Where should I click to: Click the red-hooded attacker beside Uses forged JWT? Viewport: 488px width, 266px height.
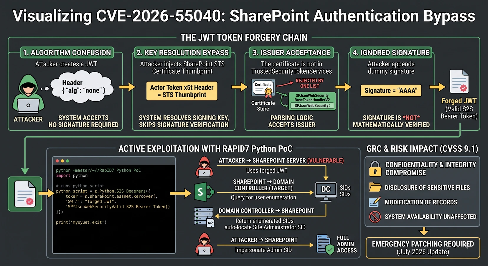(204, 167)
